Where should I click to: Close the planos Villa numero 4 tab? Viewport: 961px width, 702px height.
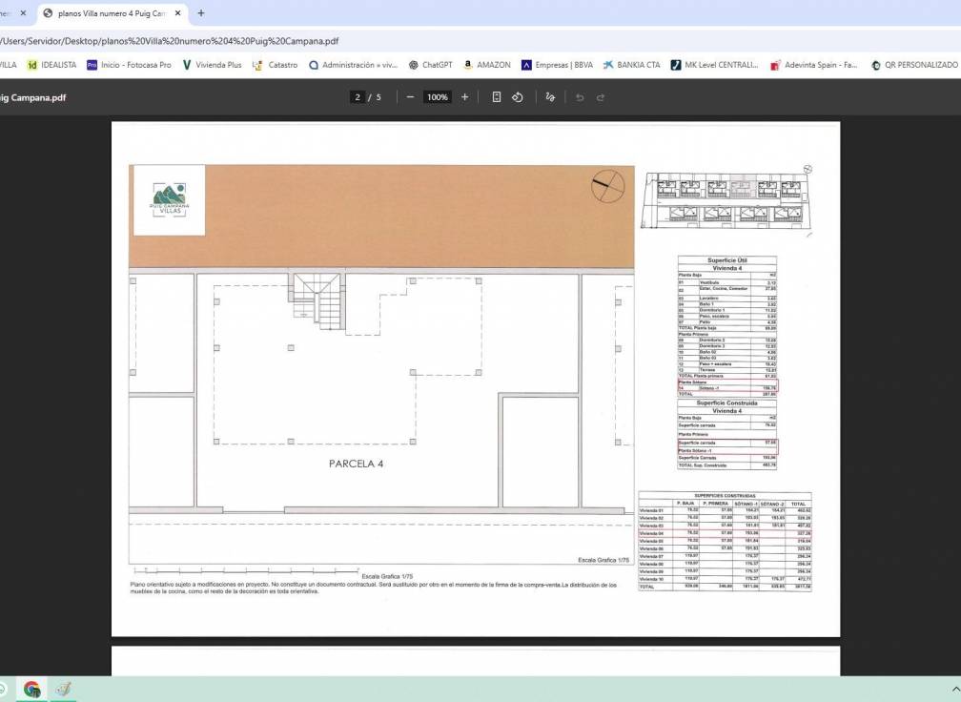(x=177, y=13)
